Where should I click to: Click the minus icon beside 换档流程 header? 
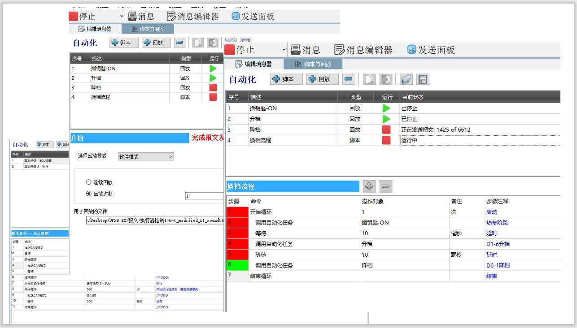pyautogui.click(x=386, y=186)
